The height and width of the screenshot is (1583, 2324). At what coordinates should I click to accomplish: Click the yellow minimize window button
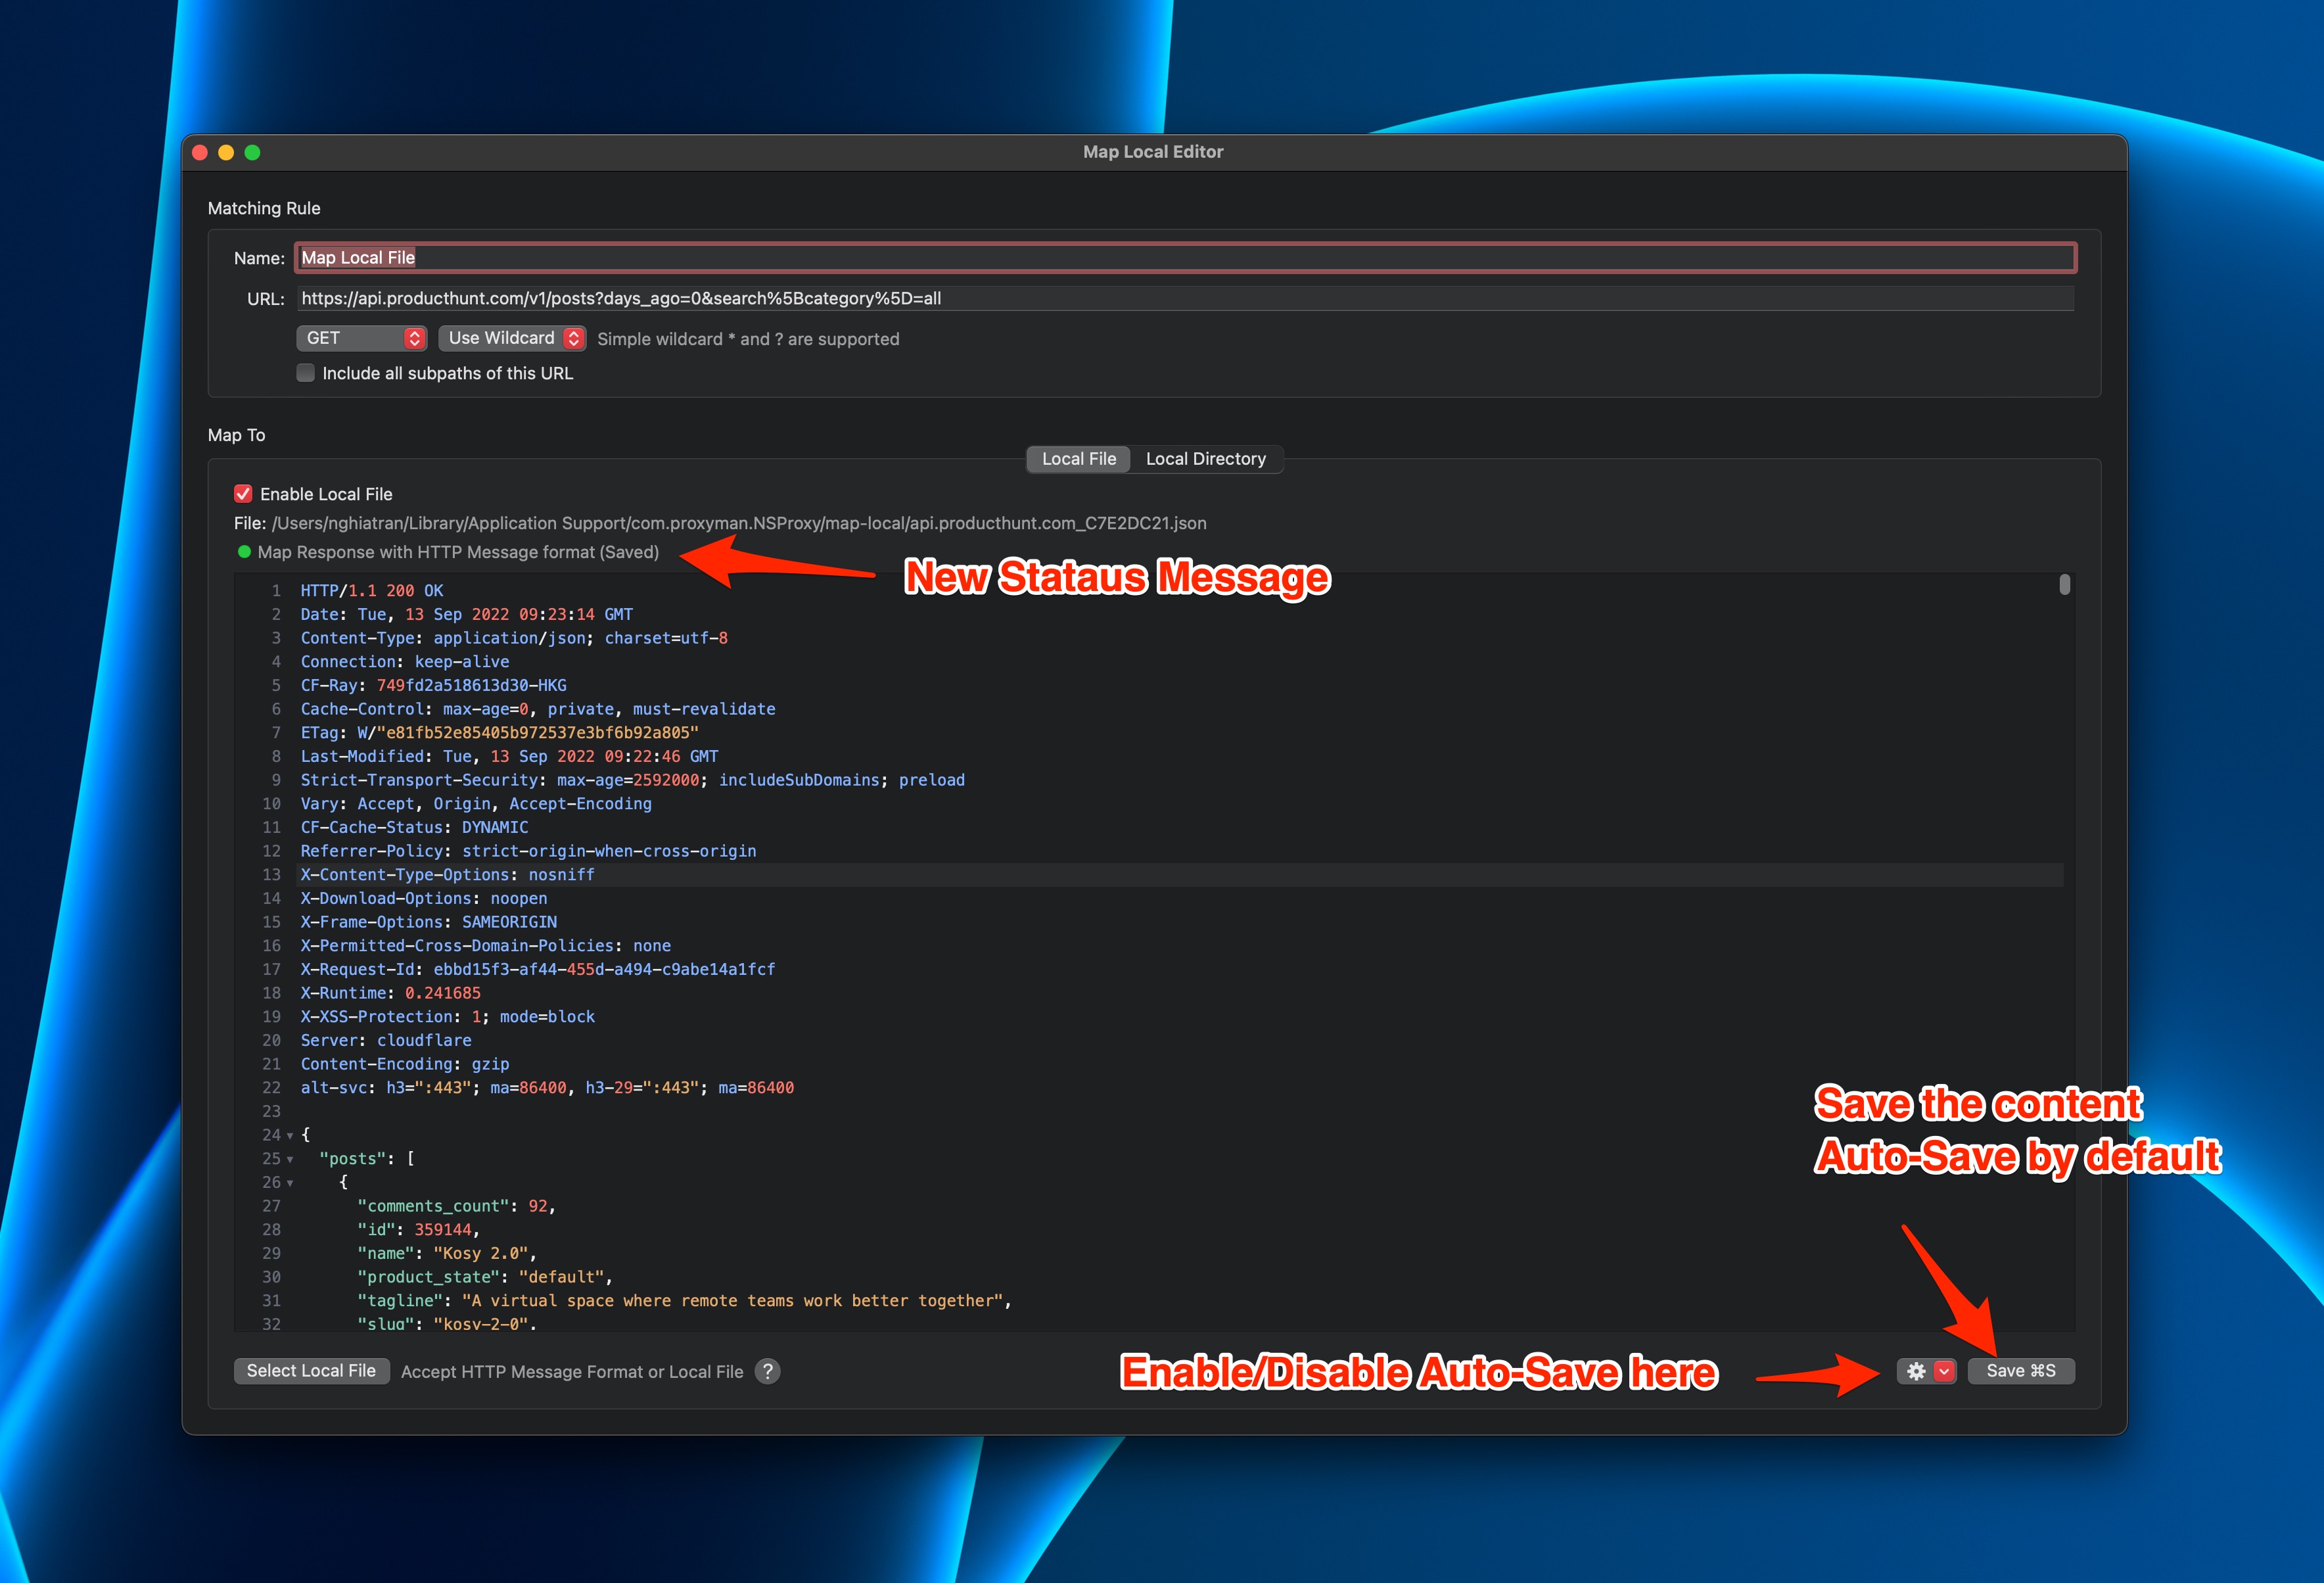tap(226, 152)
